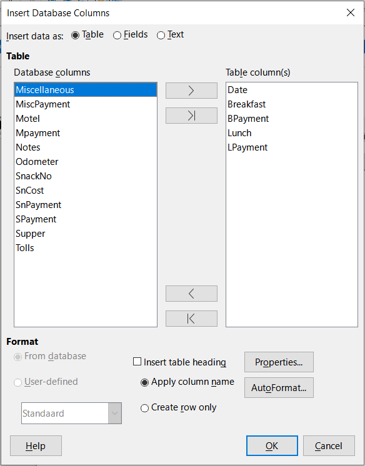The height and width of the screenshot is (466, 365).
Task: Cancel the dialog
Action: click(x=329, y=446)
